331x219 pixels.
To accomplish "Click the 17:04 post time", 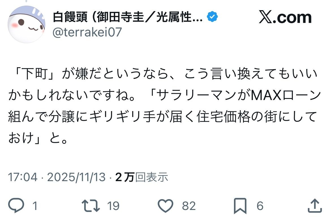I will coord(23,177).
